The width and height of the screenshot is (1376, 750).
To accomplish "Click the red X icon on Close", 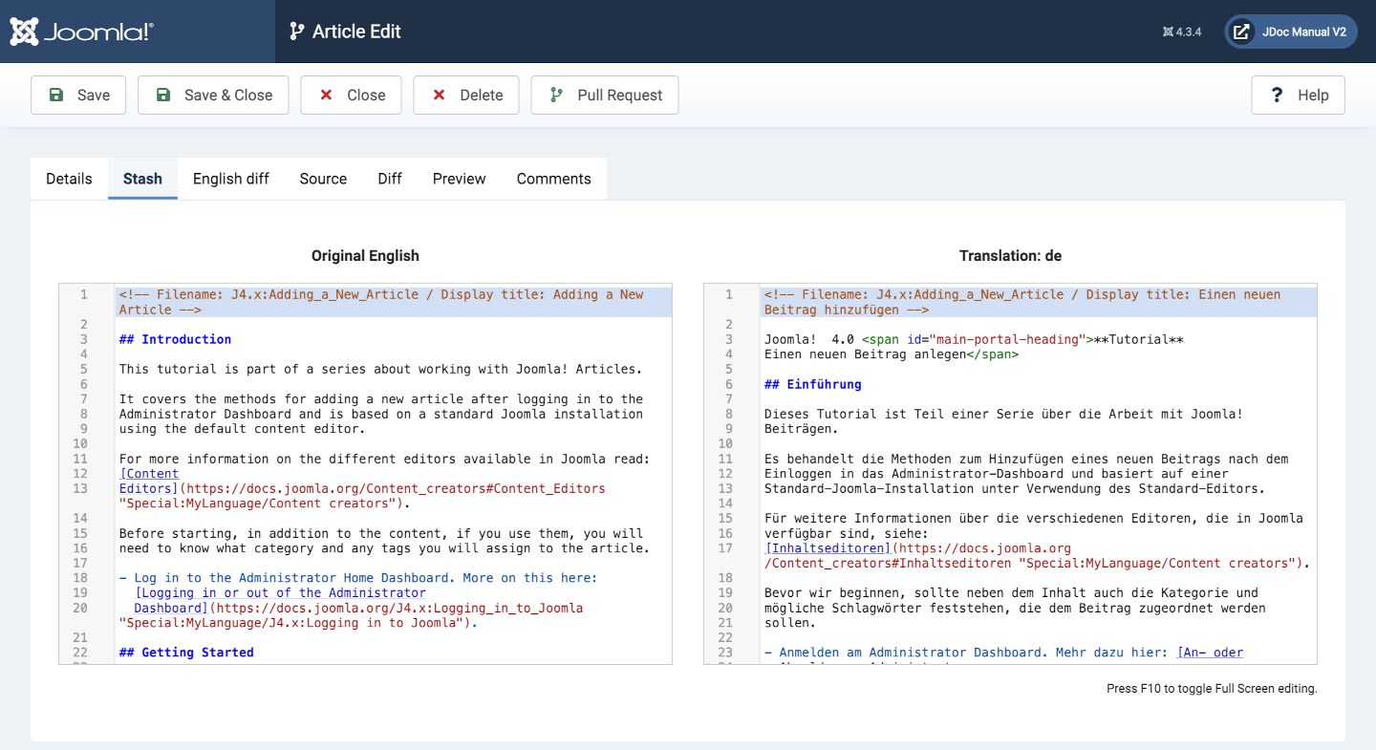I will pyautogui.click(x=326, y=96).
